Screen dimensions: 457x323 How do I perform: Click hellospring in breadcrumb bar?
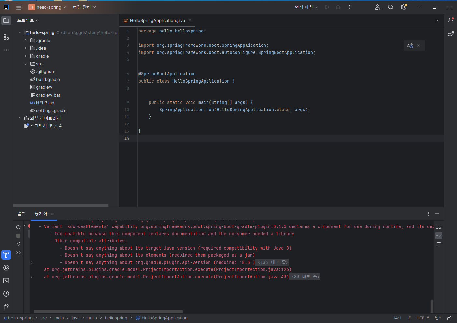click(116, 318)
